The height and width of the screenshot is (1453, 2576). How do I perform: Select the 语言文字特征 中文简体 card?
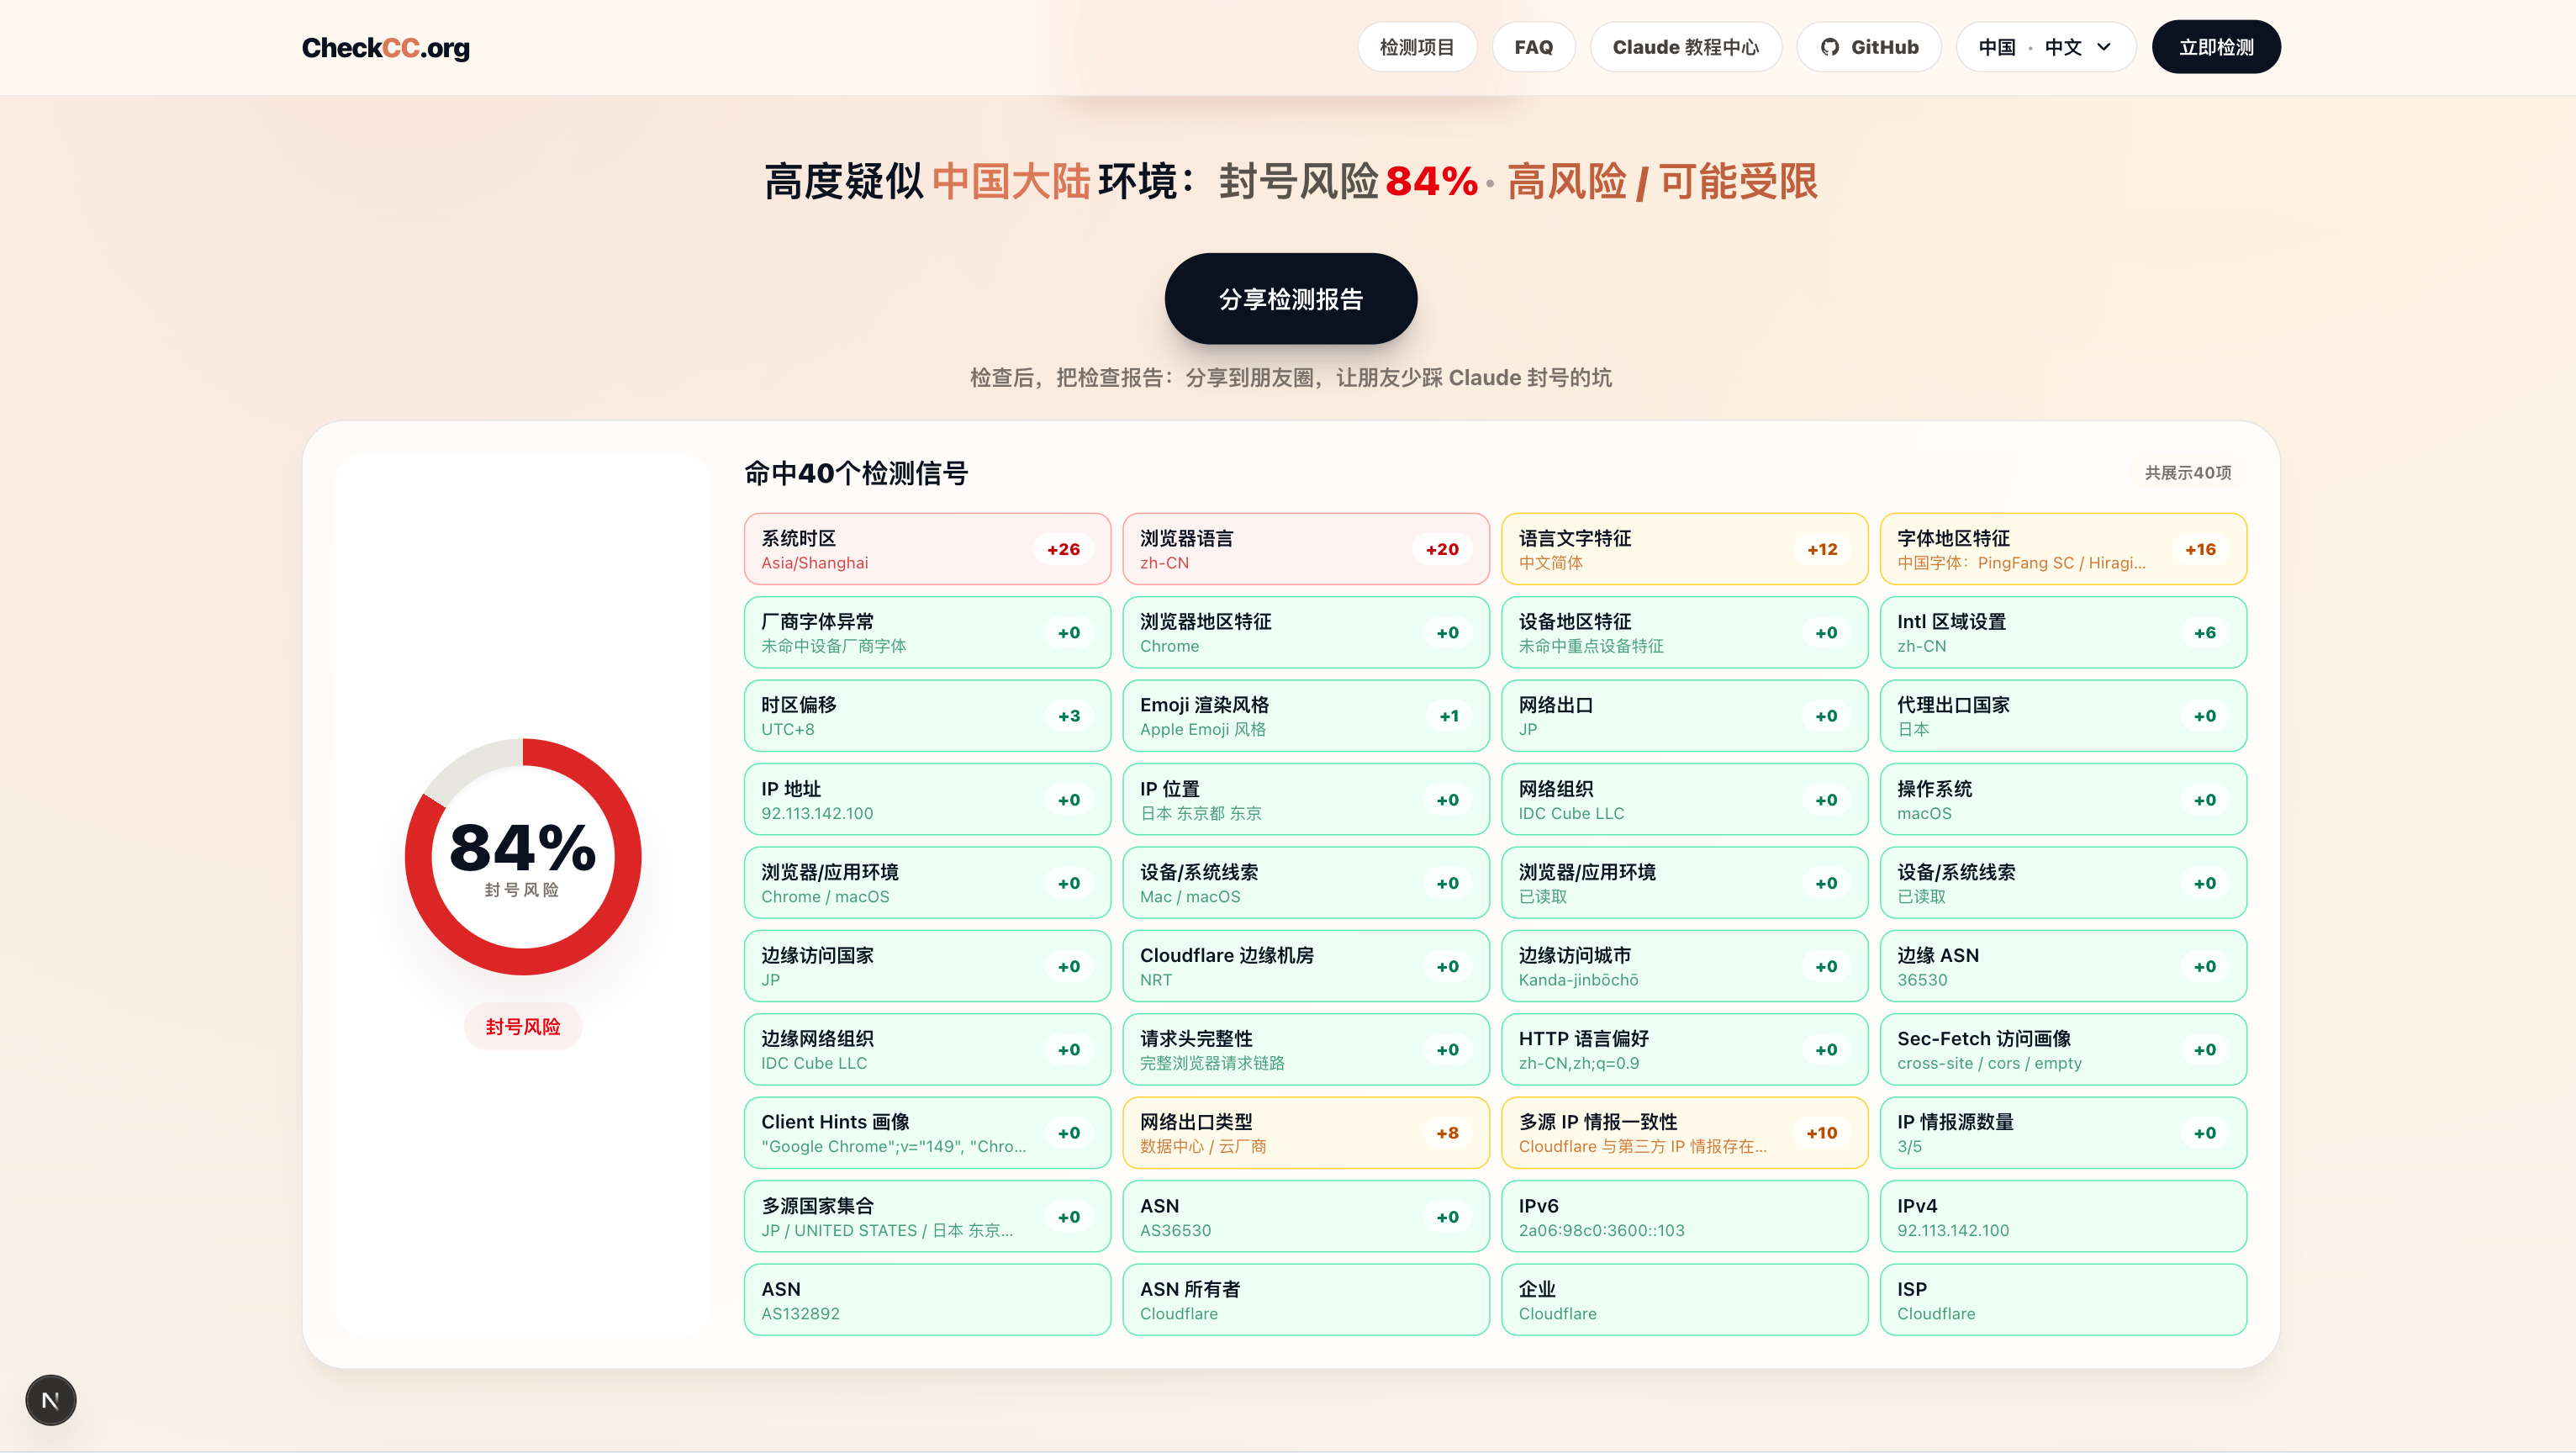pos(1684,549)
